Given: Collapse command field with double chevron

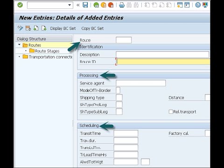Looking at the screenshot, I should [x=78, y=5].
